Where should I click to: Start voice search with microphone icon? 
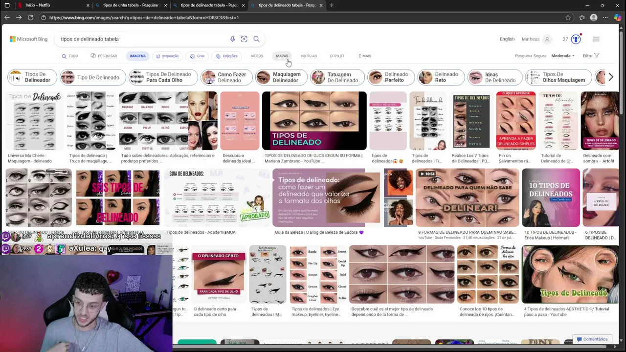pos(232,39)
